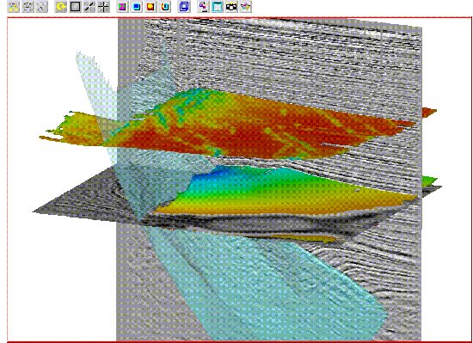Click the cyan window frame icon

point(218,7)
